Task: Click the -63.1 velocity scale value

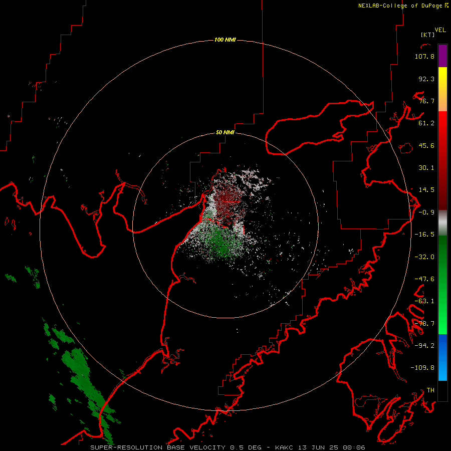Action: point(424,301)
